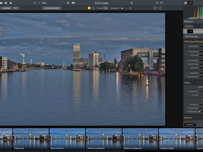Image resolution: width=203 pixels, height=152 pixels.
Task: Open the Normal blend mode dropdown
Action: coord(189,26)
